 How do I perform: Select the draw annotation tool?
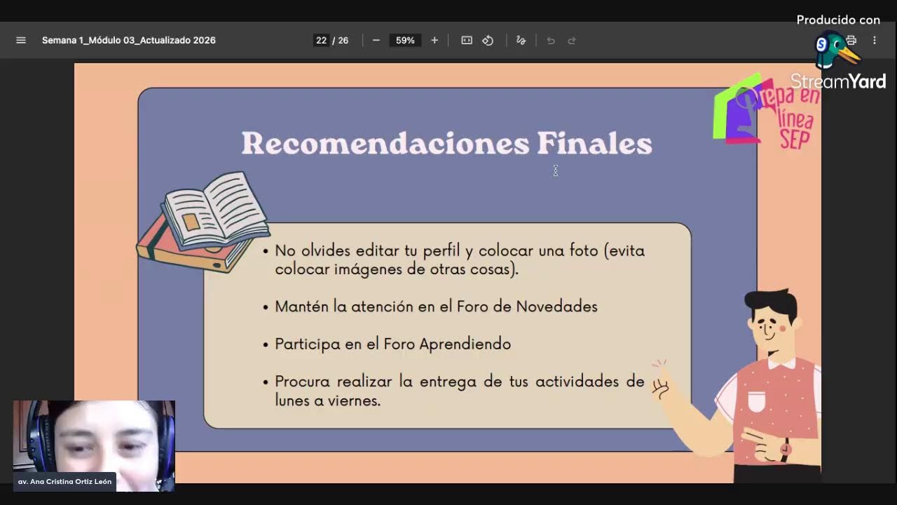coord(521,41)
